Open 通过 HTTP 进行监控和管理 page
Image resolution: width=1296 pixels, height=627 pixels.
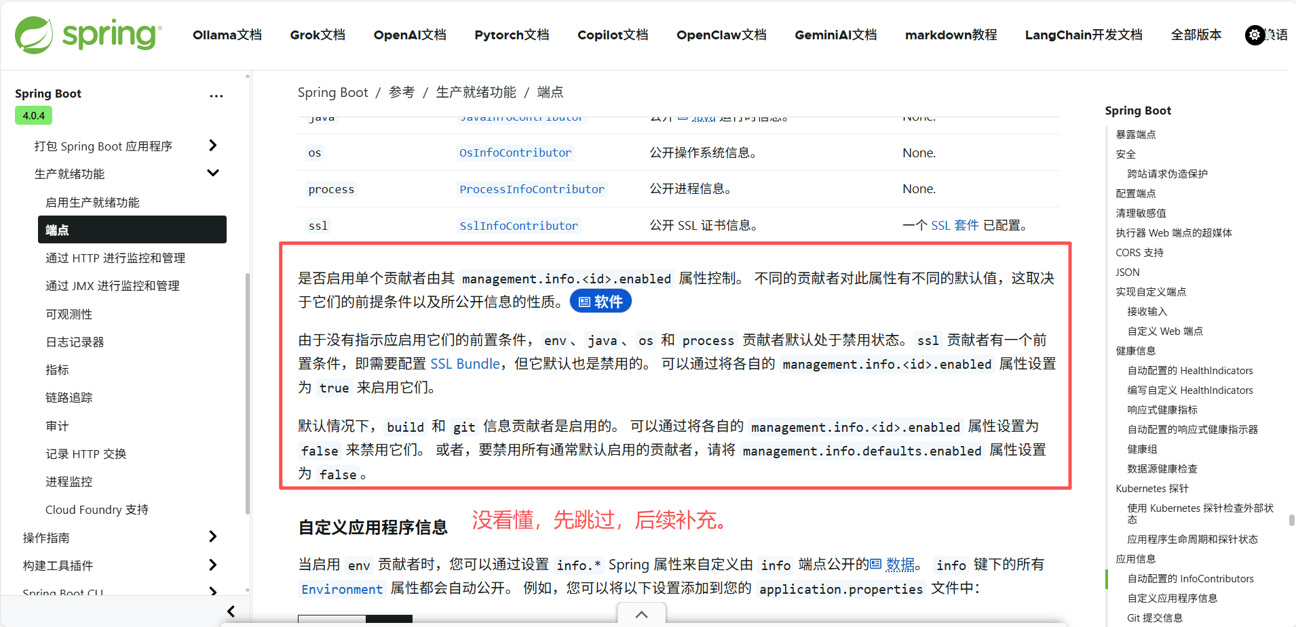(x=115, y=258)
